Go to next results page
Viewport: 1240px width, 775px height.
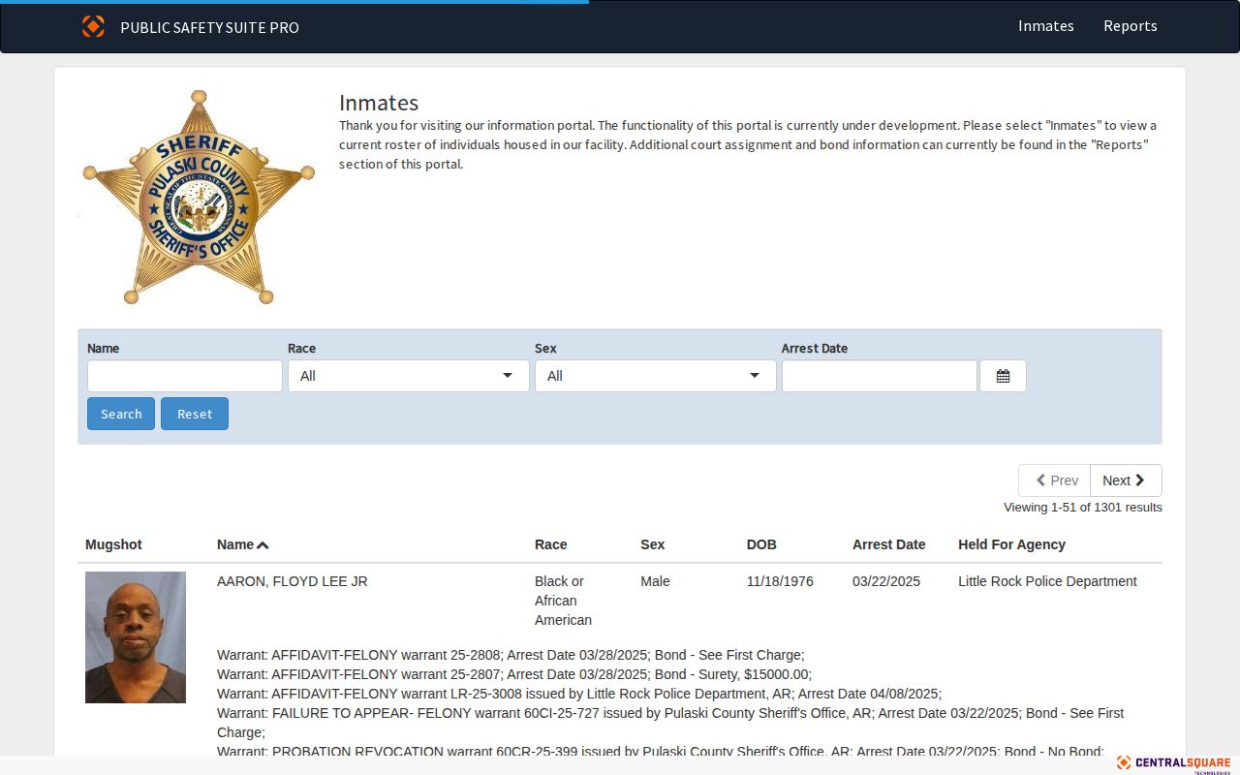pyautogui.click(x=1126, y=480)
